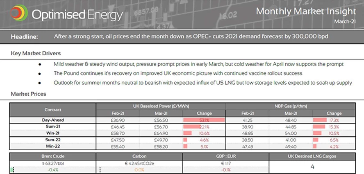Click the Contract column header
Image resolution: width=364 pixels, height=174 pixels.
(52, 110)
